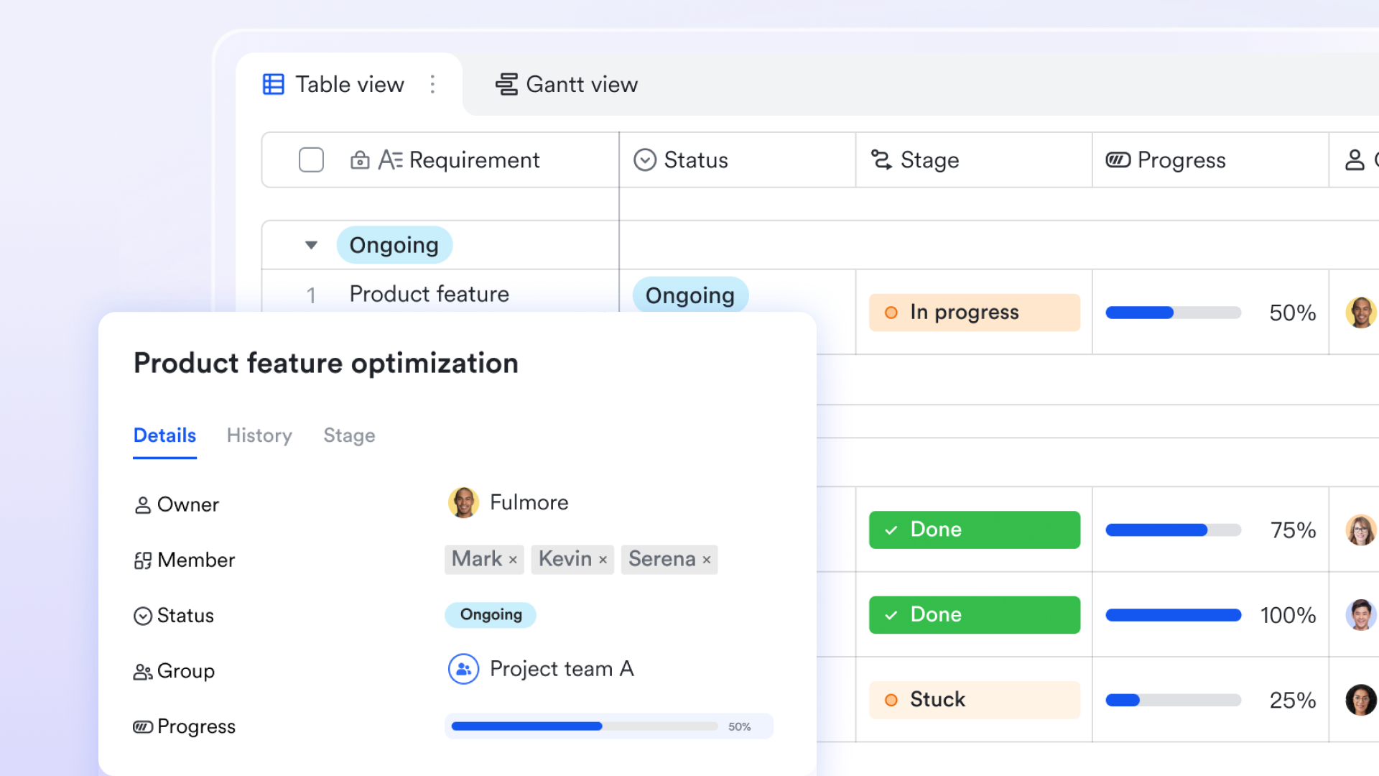
Task: Click the Progress column header icon
Action: click(1118, 160)
